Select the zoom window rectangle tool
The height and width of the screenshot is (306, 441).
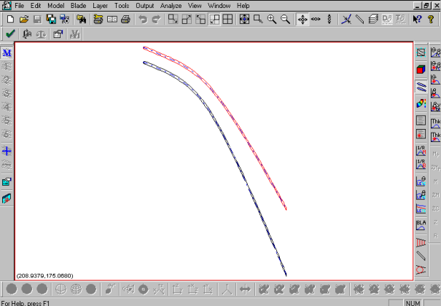click(258, 19)
